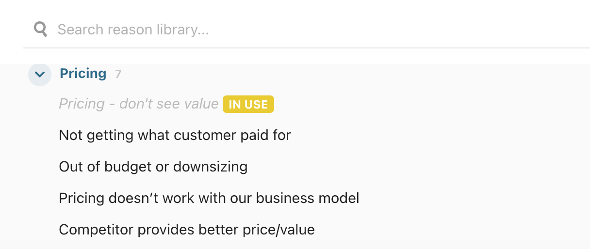The width and height of the screenshot is (590, 249).
Task: Choose "Competitor provides better price/value" reason
Action: pyautogui.click(x=187, y=230)
